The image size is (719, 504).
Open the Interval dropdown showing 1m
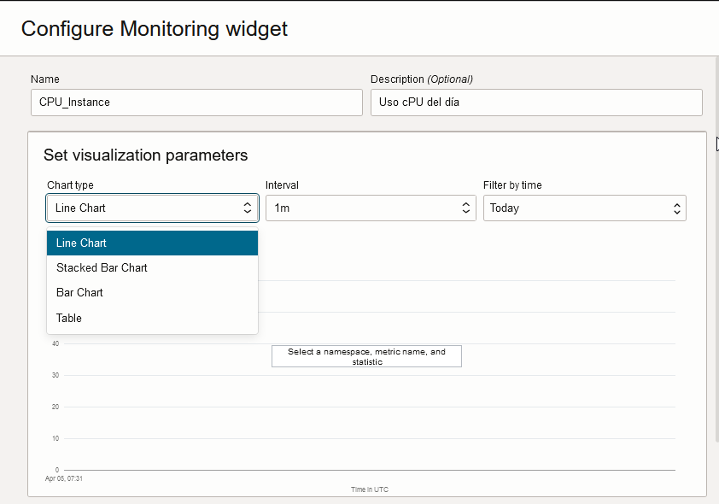371,208
